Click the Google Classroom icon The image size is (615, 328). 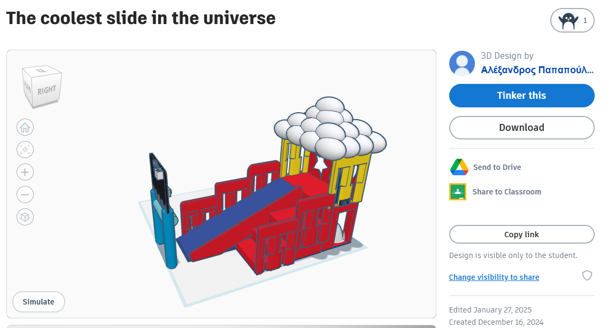tap(458, 192)
